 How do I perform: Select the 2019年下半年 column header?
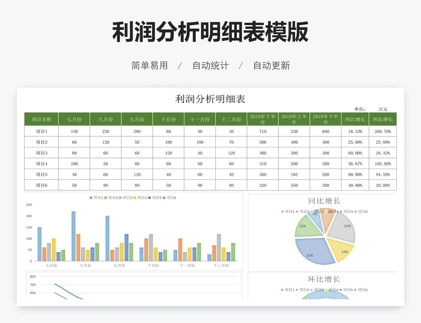(263, 119)
